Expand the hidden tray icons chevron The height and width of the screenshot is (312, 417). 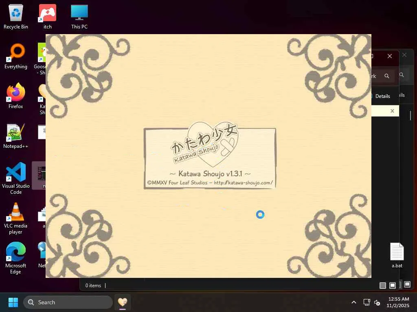(354, 302)
